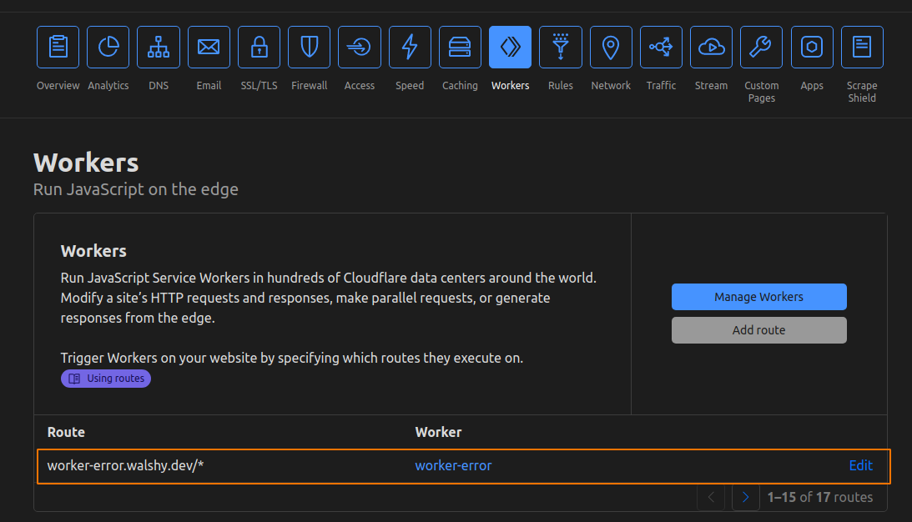Go to Analytics pie chart icon
This screenshot has width=912, height=522.
tap(108, 48)
